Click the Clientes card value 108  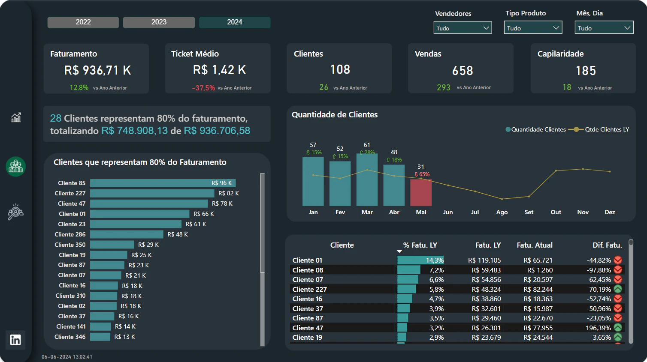point(340,69)
